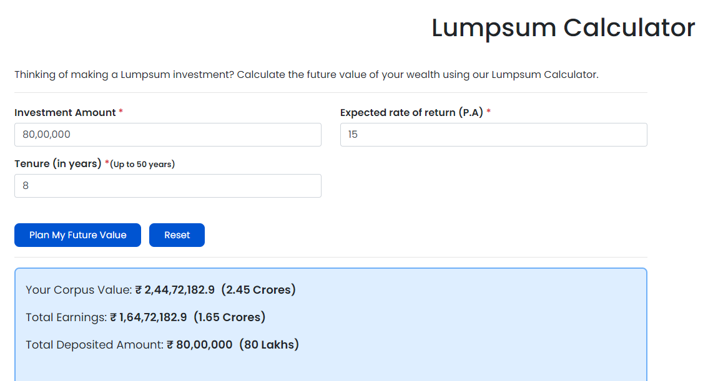Click the Total Earnings 1,64,72,182.9 amount
Screen dimensions: 708x381
pos(149,317)
